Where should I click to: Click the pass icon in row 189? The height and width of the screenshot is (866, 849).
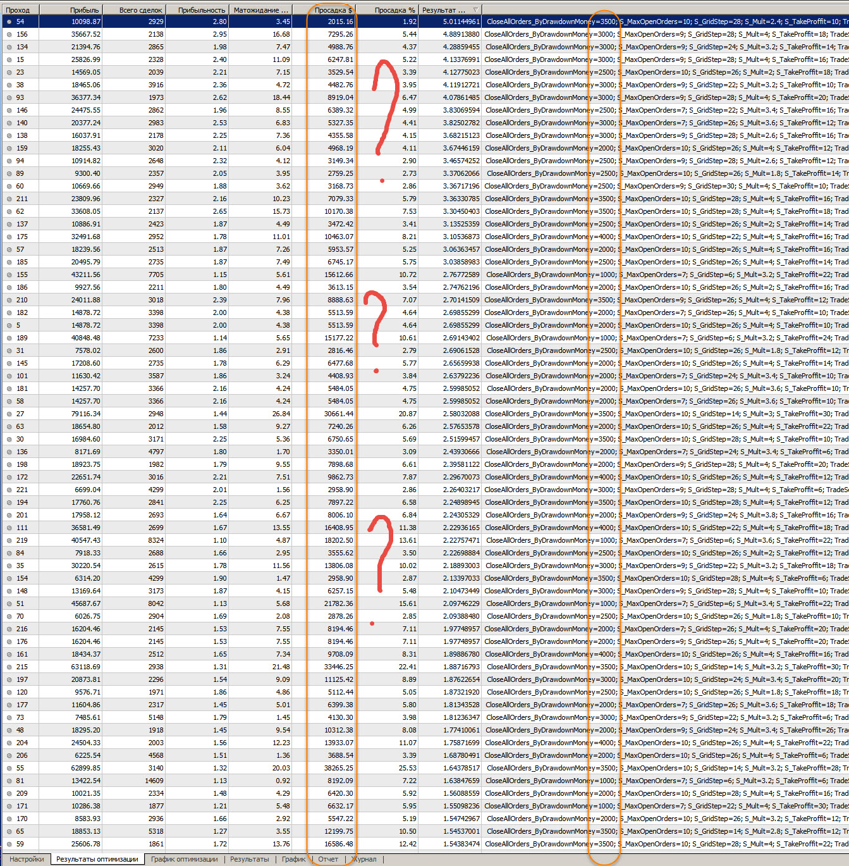[x=9, y=338]
